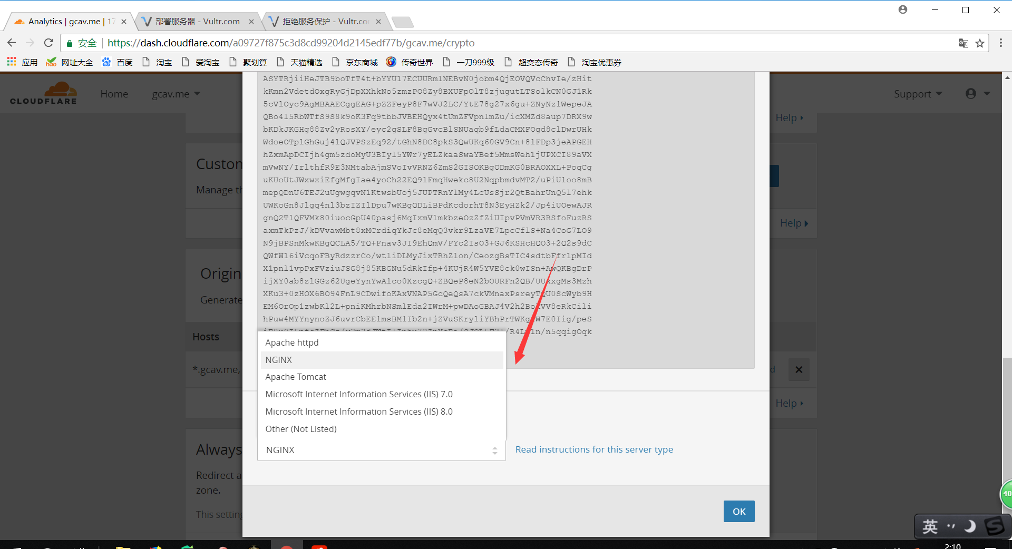Open 淘宝 bookmark
1012x549 pixels.
[x=157, y=62]
